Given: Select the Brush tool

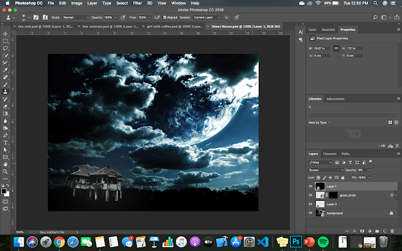Looking at the screenshot, I should 5,85.
